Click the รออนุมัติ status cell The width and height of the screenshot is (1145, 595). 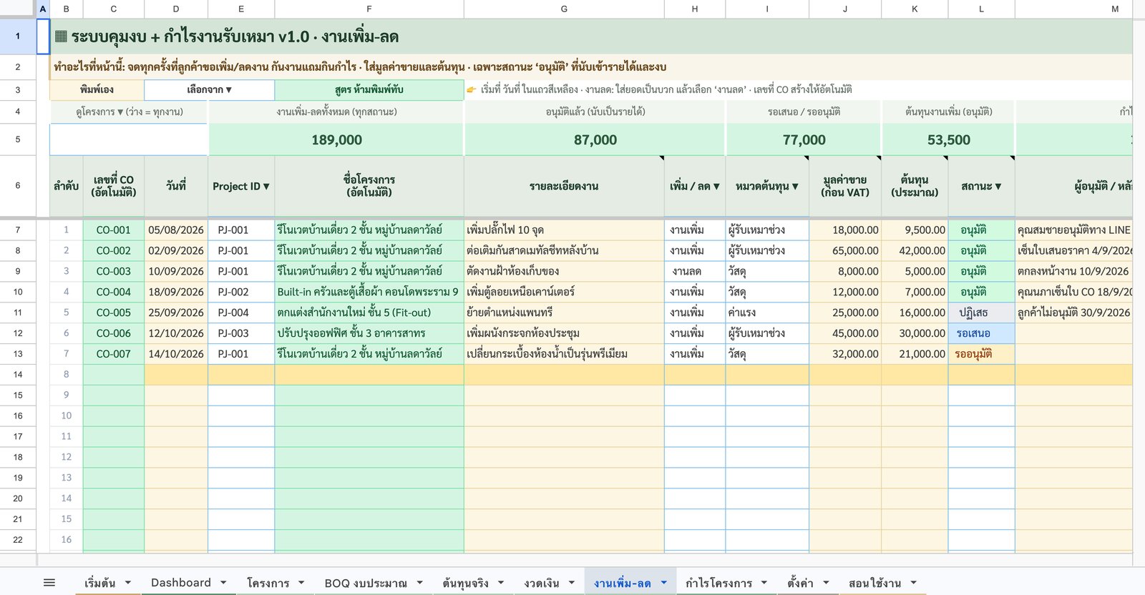pos(981,354)
